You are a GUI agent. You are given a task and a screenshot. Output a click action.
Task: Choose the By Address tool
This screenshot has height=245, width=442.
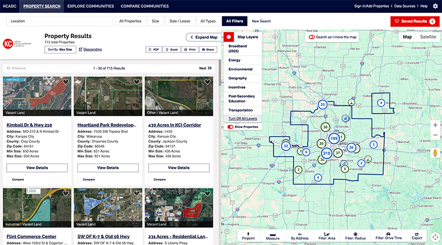299,236
